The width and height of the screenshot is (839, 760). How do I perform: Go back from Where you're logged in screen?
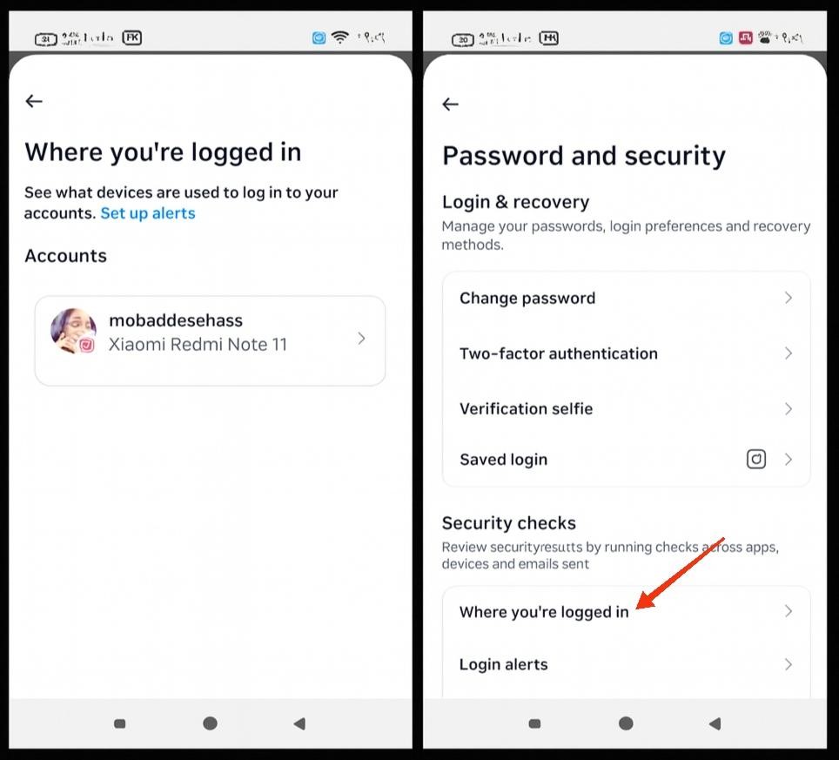pyautogui.click(x=34, y=101)
